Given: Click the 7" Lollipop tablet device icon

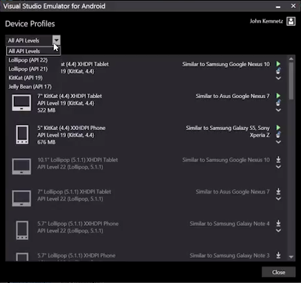Looking at the screenshot, I should 21,198.
